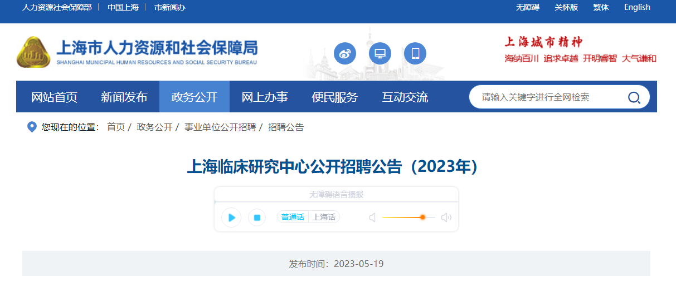Screen dimensions: 676x282
Task: Switch site language to English
Action: pos(637,7)
